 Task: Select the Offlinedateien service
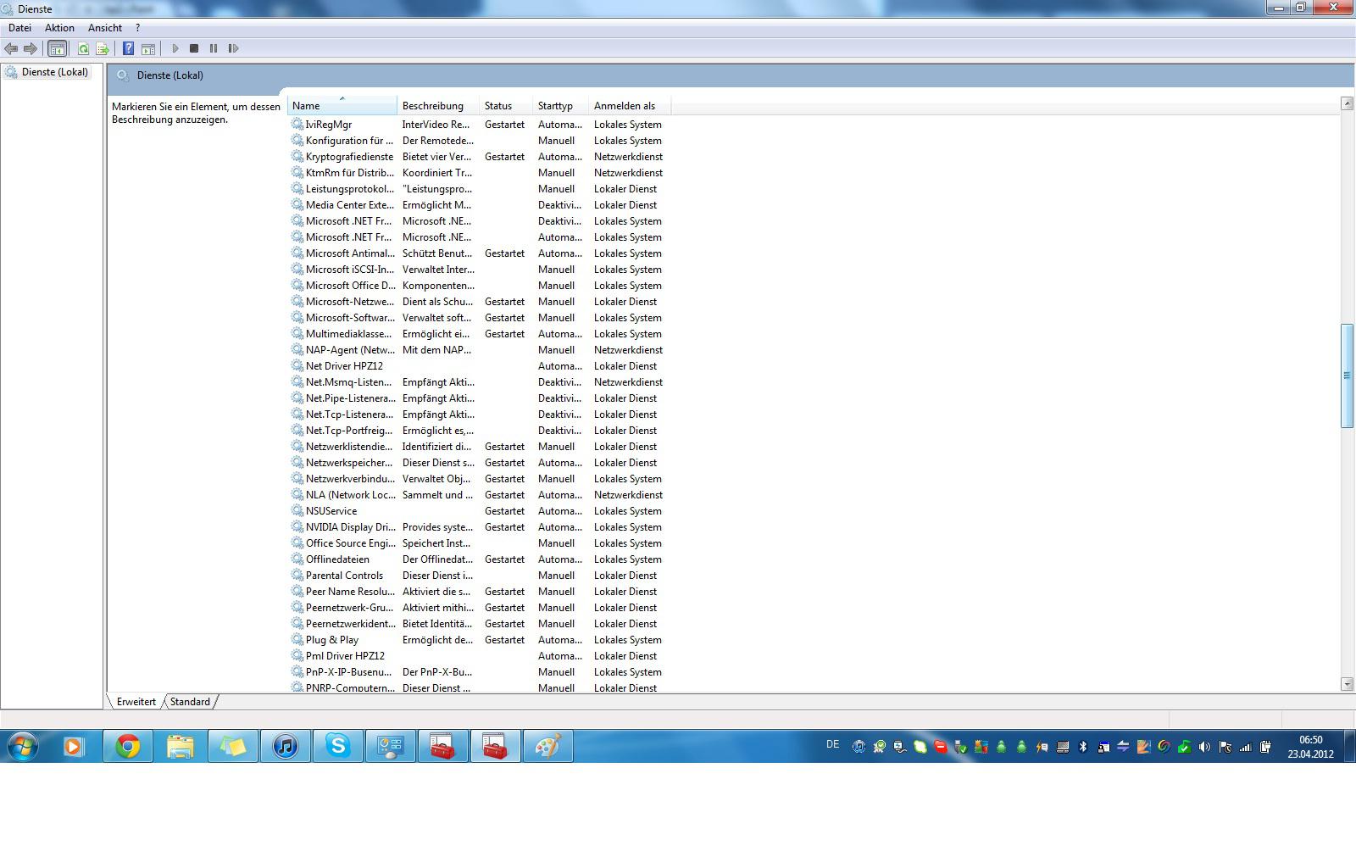point(479,559)
